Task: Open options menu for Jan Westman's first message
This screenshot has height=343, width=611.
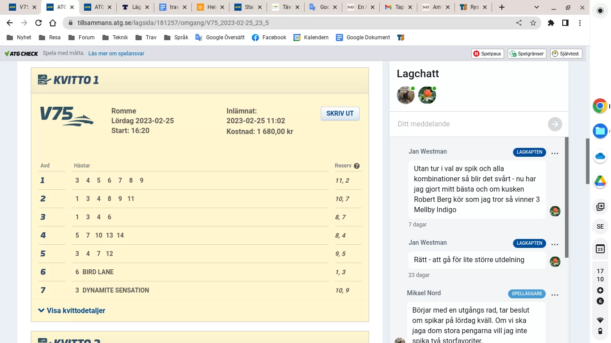Action: coord(555,153)
